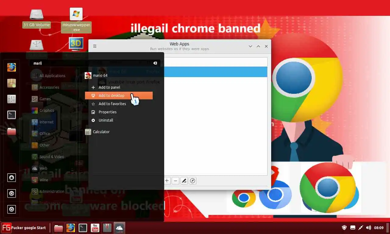Open Terminal from the taskbar launcher
The height and width of the screenshot is (234, 390).
pyautogui.click(x=83, y=228)
